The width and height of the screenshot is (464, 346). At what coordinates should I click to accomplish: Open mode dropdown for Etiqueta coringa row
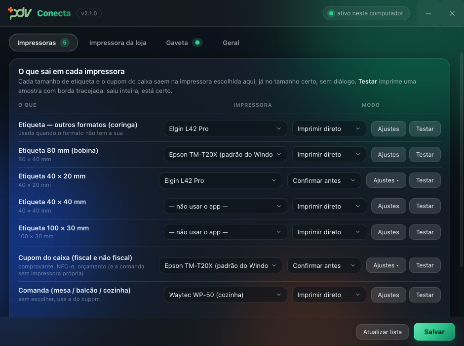[x=329, y=129]
